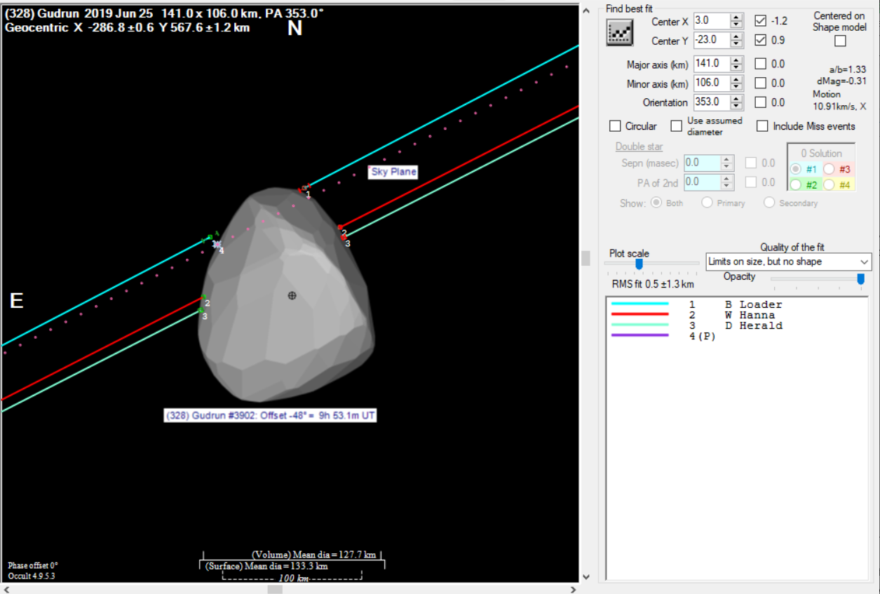Adjust the Plot scale slider

tap(639, 264)
